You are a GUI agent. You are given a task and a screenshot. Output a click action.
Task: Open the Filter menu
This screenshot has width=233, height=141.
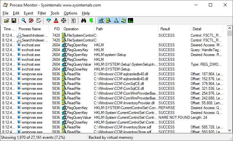pos(42,13)
